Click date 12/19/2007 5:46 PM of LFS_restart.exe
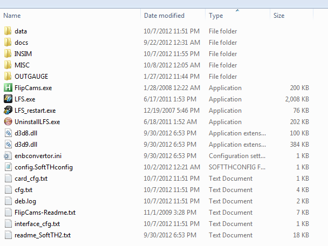The image size is (328, 246). [x=172, y=111]
